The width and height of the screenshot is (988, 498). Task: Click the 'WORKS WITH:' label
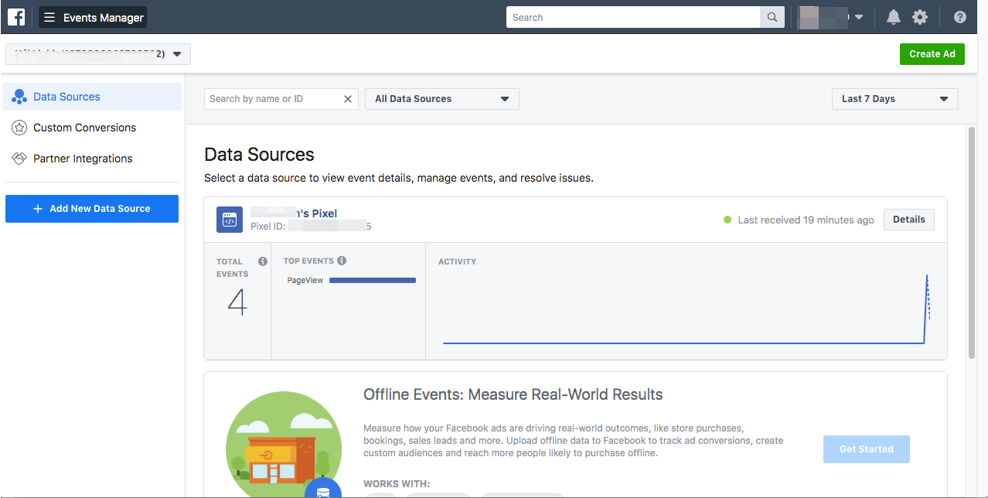[x=397, y=484]
